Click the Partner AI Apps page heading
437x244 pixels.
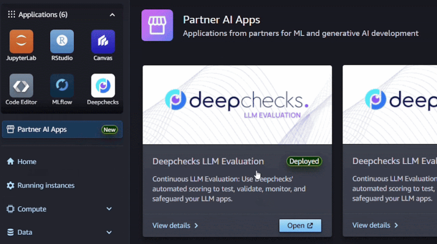(x=222, y=20)
